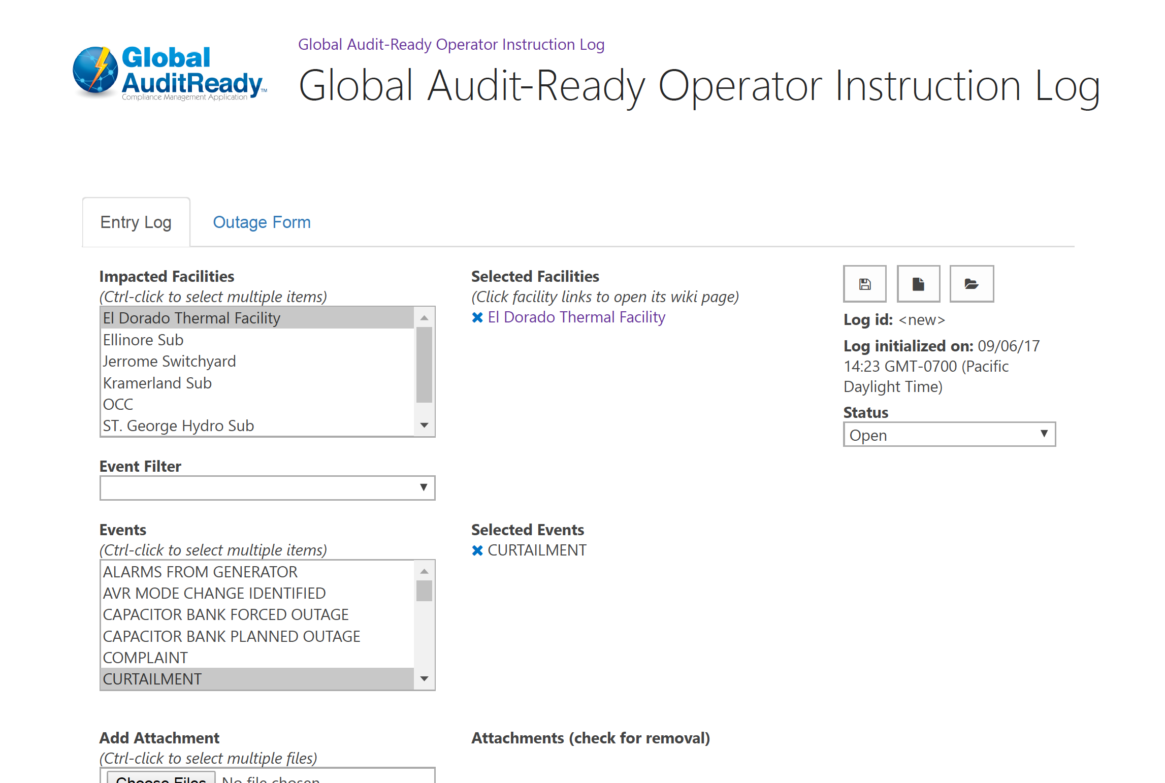Screen dimensions: 1165x783
Task: Click Events list scrollbar up arrow
Action: point(424,571)
